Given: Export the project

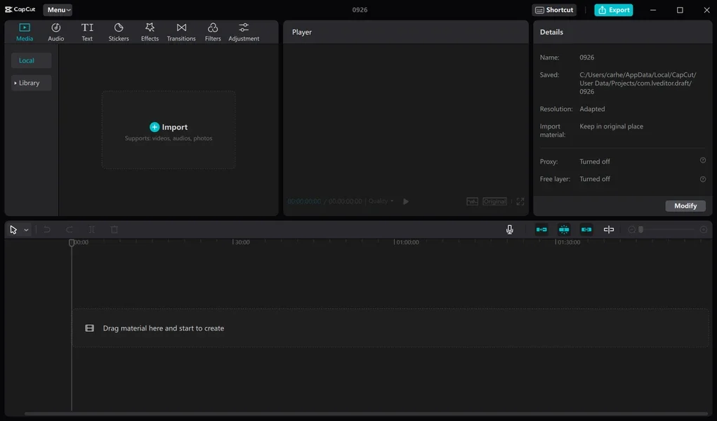Looking at the screenshot, I should coord(613,9).
